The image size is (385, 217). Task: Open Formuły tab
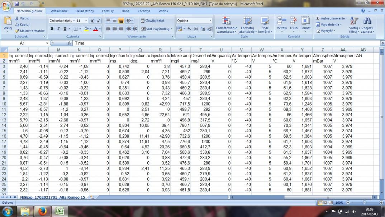point(108,11)
